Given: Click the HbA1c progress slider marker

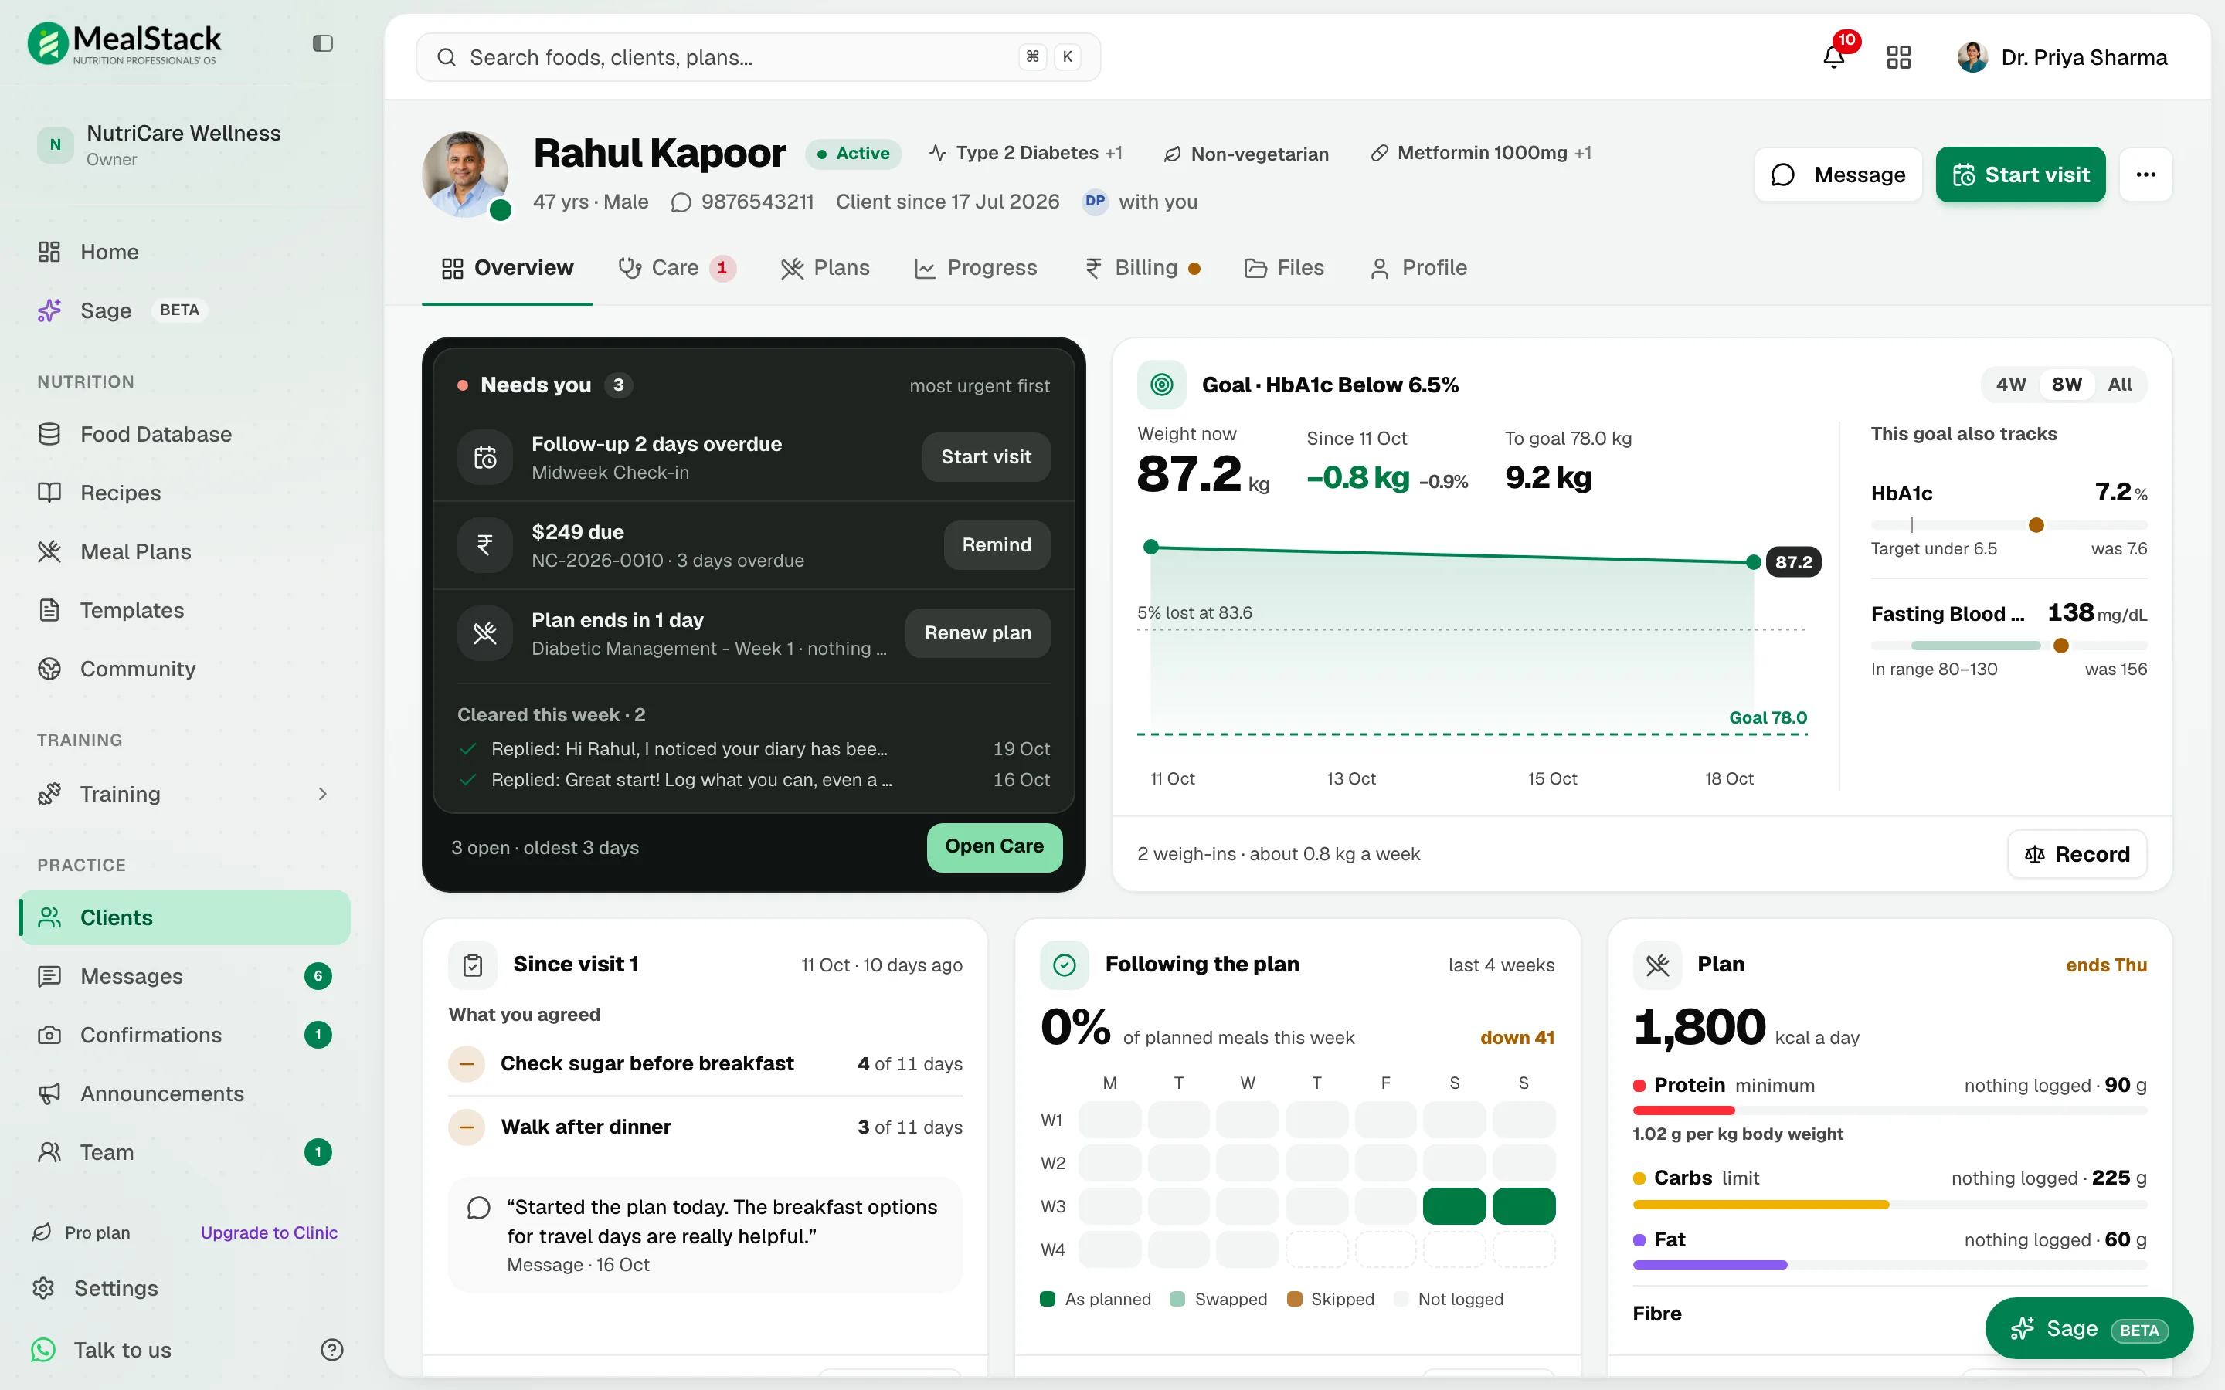Looking at the screenshot, I should tap(2036, 525).
